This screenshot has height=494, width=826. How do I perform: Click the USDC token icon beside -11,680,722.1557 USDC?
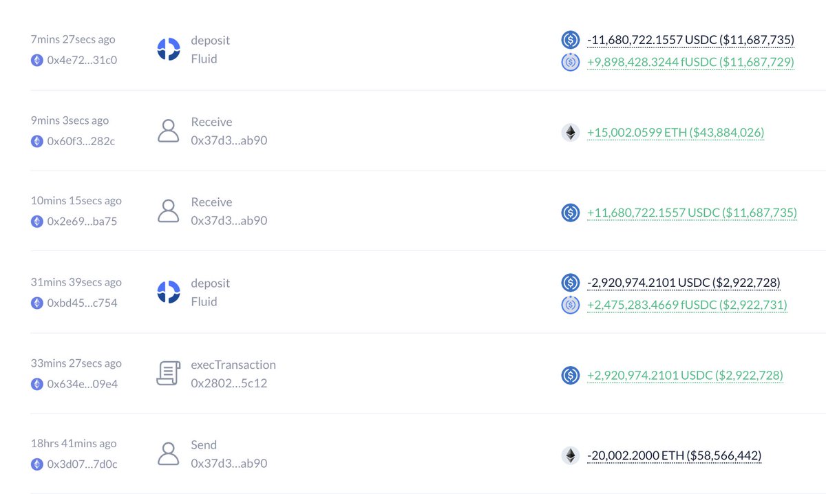[x=570, y=40]
